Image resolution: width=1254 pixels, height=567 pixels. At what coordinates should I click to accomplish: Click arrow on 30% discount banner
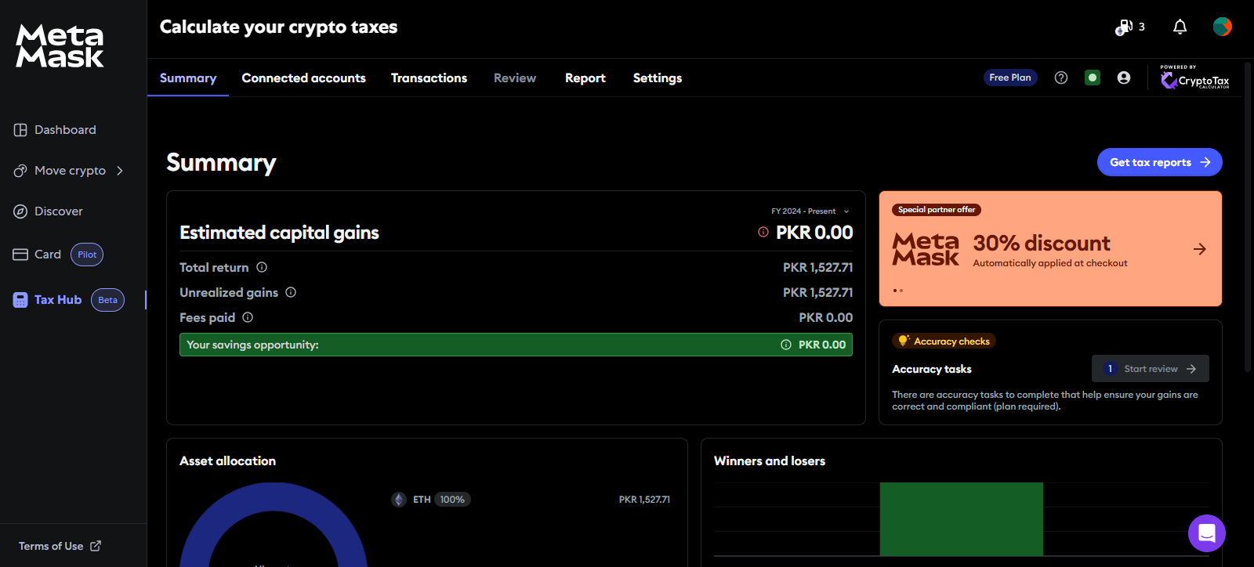pyautogui.click(x=1200, y=249)
